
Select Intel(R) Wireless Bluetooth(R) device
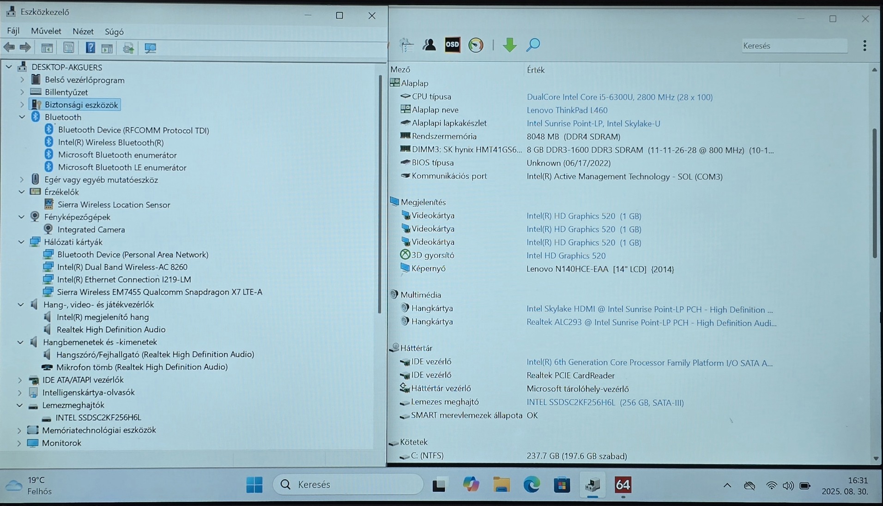pyautogui.click(x=111, y=143)
